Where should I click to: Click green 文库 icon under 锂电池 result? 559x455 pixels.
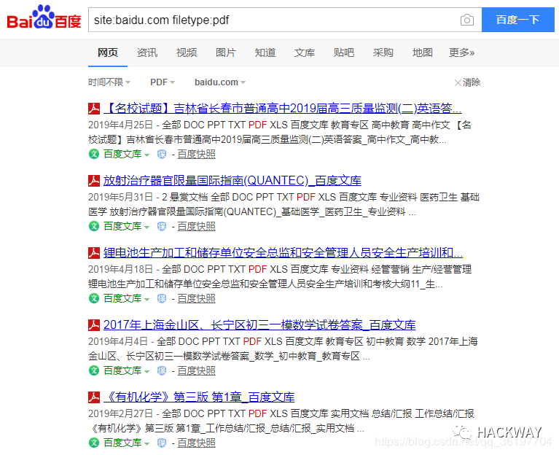pos(94,298)
